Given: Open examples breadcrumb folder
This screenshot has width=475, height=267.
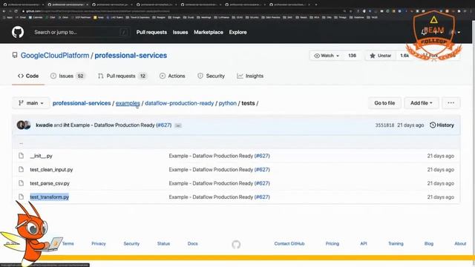Looking at the screenshot, I should pyautogui.click(x=128, y=103).
